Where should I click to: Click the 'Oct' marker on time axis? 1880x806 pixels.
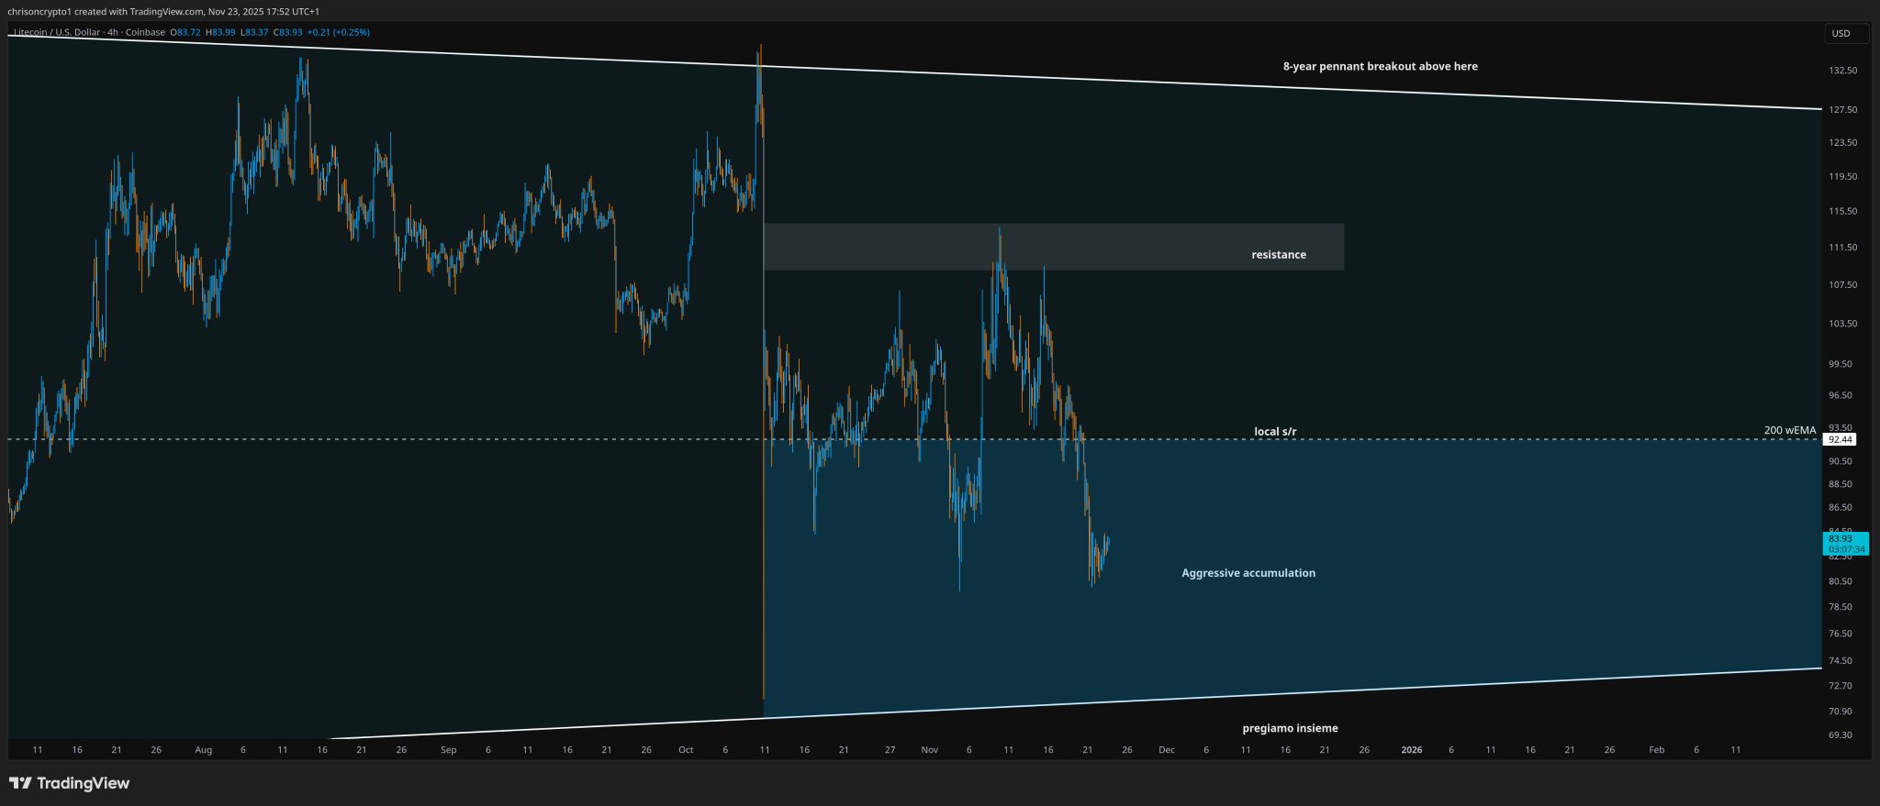(686, 750)
